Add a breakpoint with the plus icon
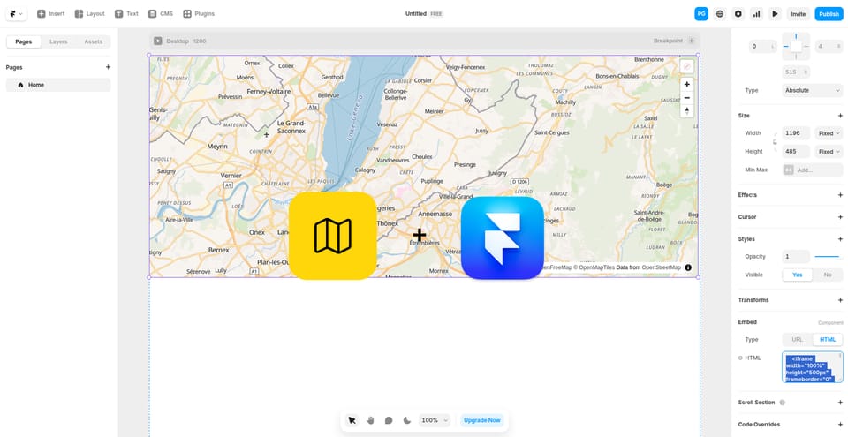Screen dimensions: 848x437 click(691, 41)
